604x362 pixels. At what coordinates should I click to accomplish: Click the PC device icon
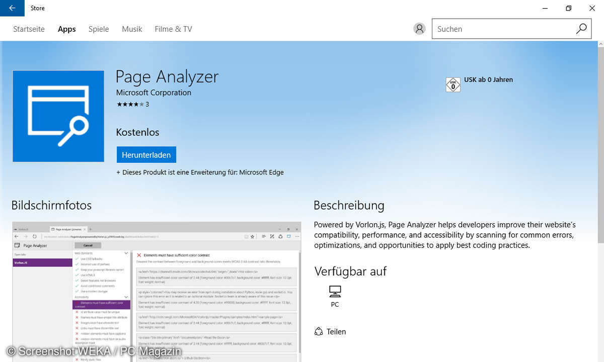[335, 291]
